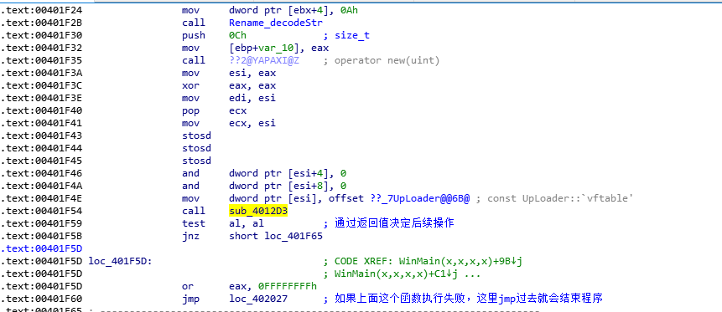Viewport: 722px width, 312px height.
Task: Click 'dword ptr [esi+8], 0' operand
Action: pos(288,186)
